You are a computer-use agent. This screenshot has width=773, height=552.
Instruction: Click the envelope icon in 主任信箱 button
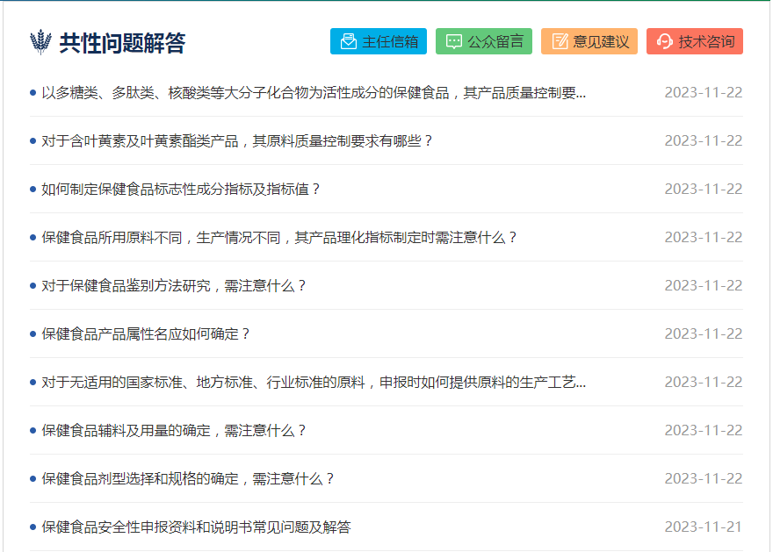pos(348,40)
